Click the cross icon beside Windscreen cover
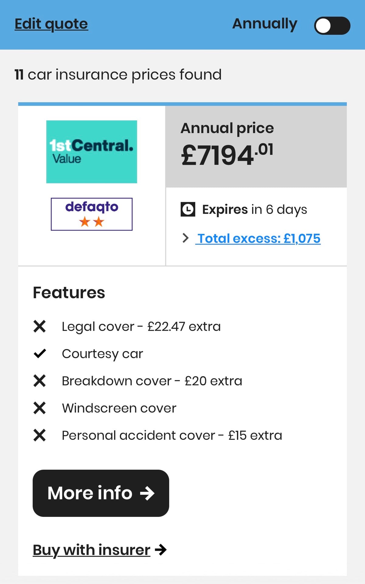Image resolution: width=365 pixels, height=584 pixels. coord(40,408)
